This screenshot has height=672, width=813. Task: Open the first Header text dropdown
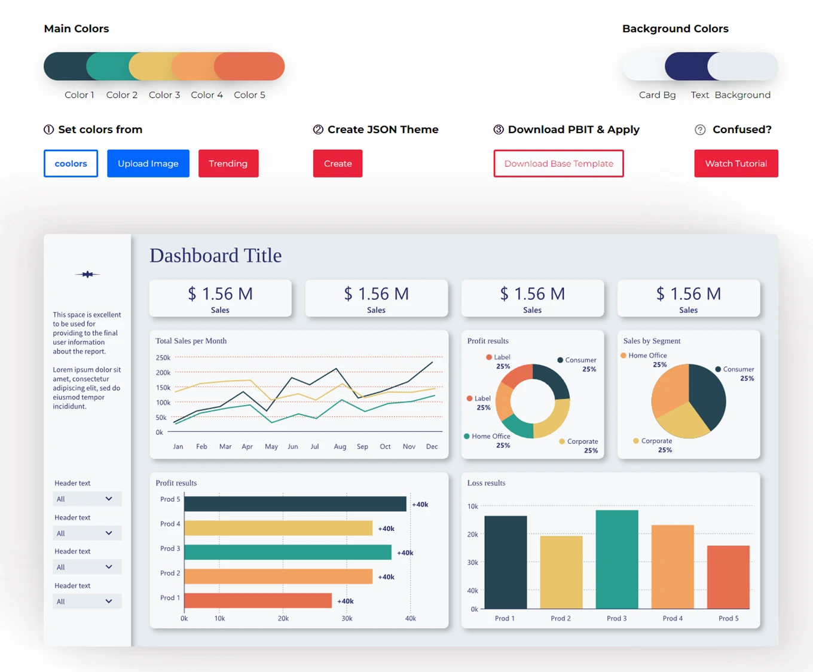point(87,498)
